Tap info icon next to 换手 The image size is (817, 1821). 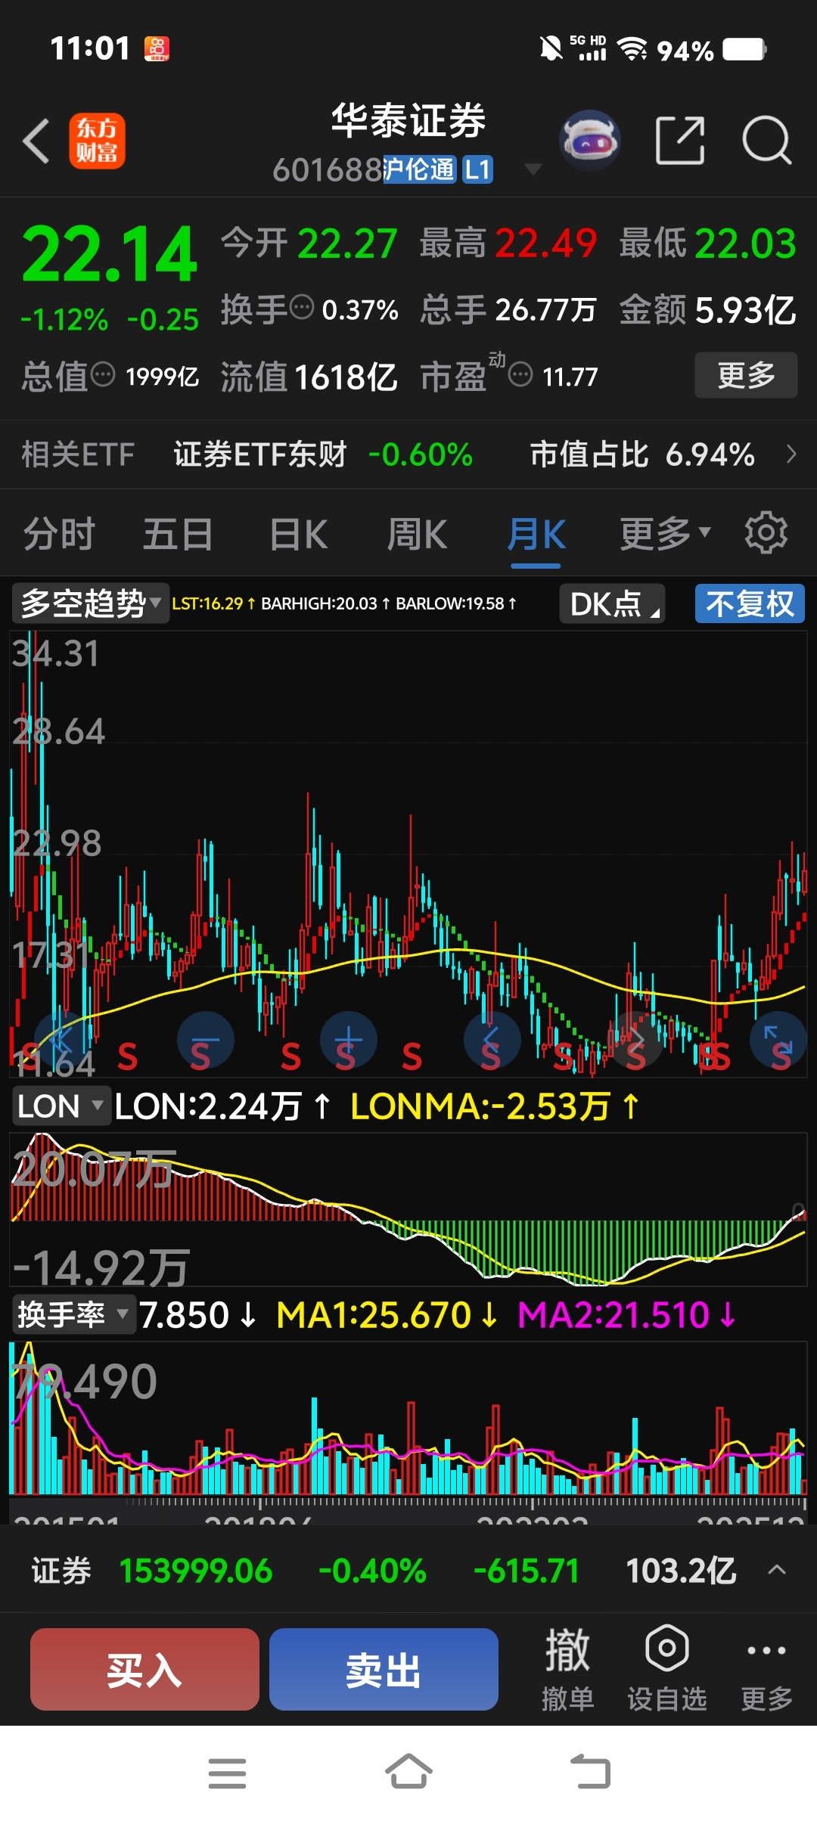tap(302, 308)
